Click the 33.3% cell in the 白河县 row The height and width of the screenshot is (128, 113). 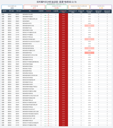click(x=89, y=26)
